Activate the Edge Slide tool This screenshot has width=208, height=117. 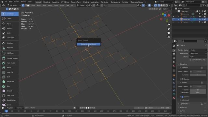pyautogui.click(x=10, y=96)
